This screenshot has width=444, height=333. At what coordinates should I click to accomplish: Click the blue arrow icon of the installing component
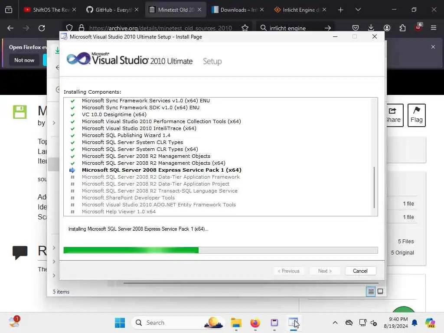(x=72, y=170)
